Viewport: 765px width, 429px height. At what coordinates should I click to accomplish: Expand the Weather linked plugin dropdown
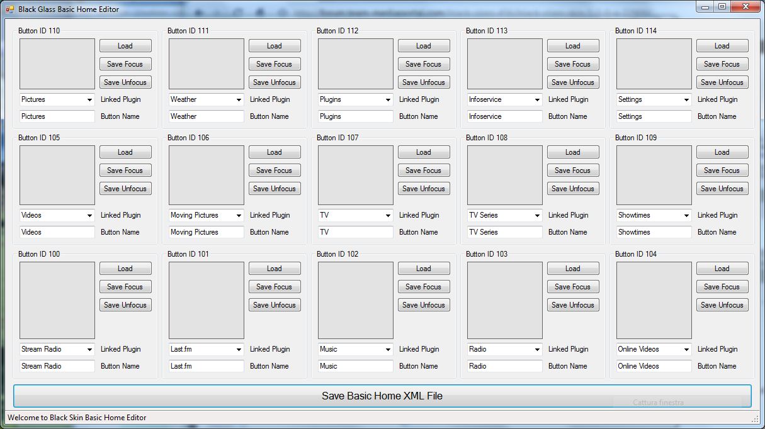239,100
